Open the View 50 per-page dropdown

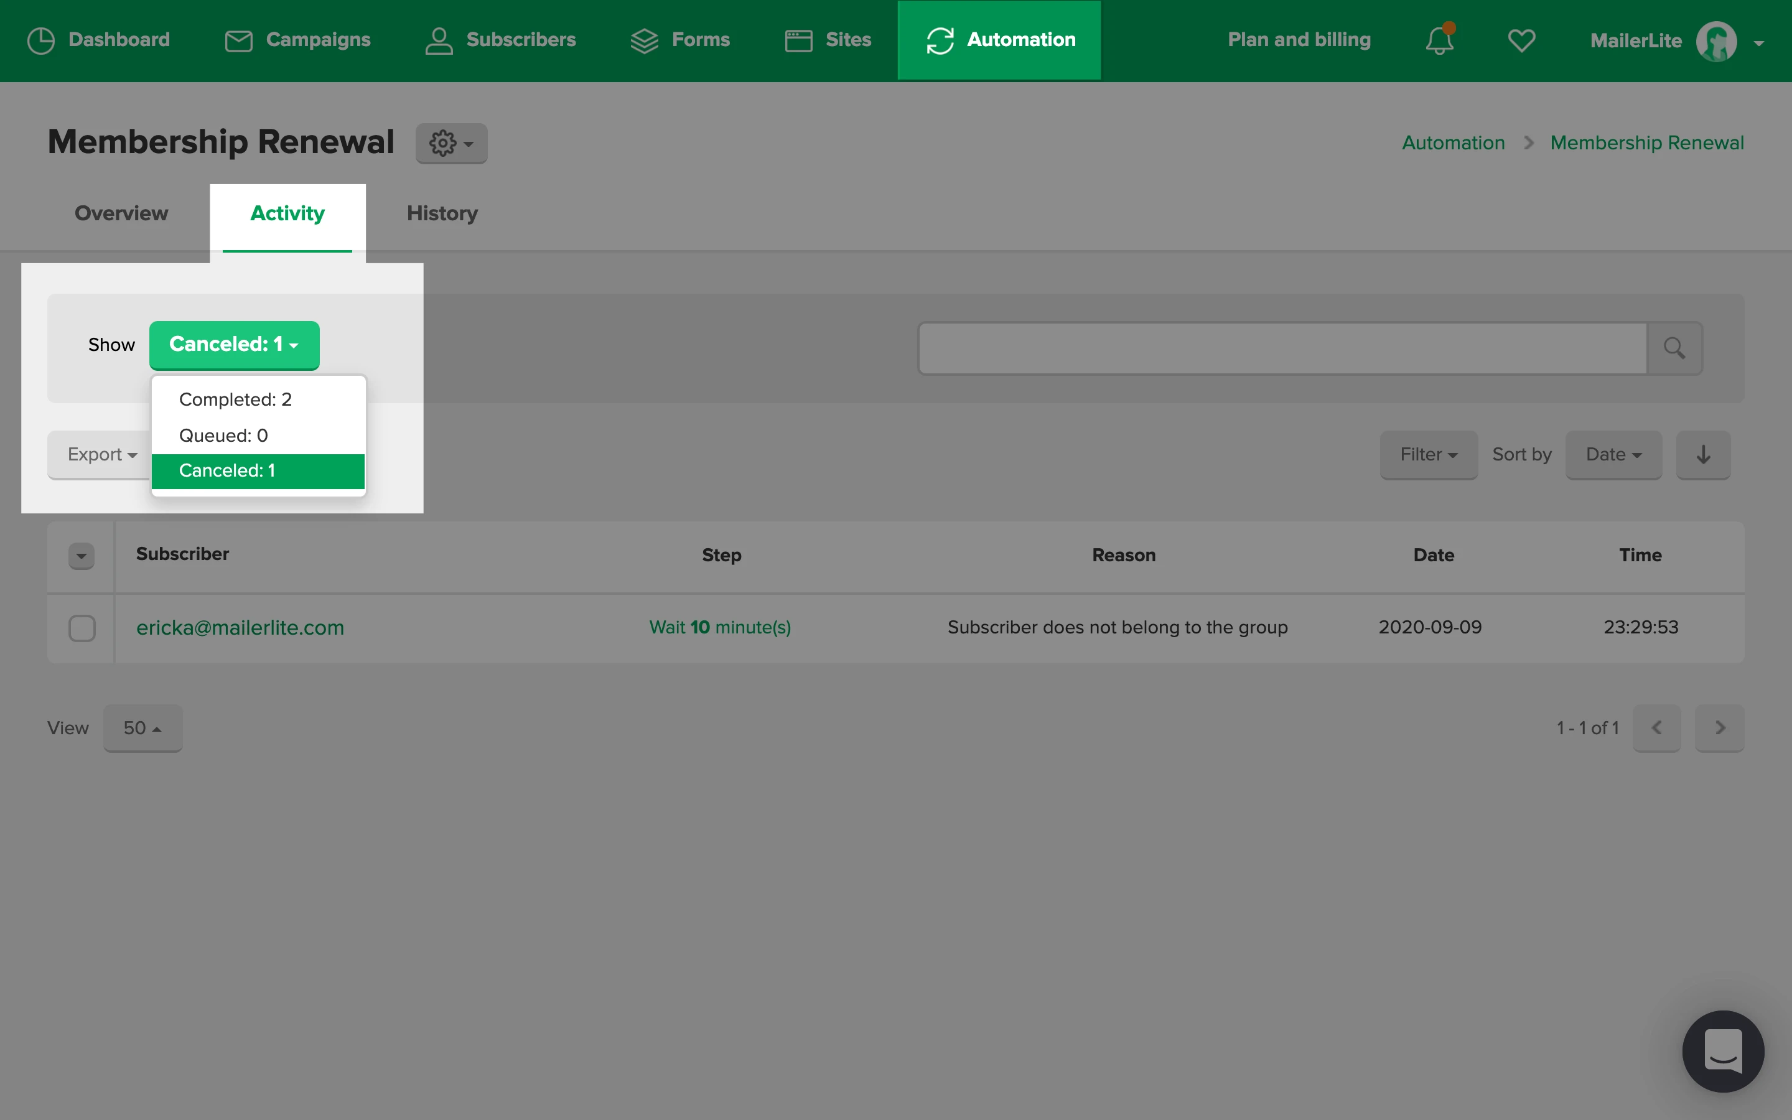point(142,727)
